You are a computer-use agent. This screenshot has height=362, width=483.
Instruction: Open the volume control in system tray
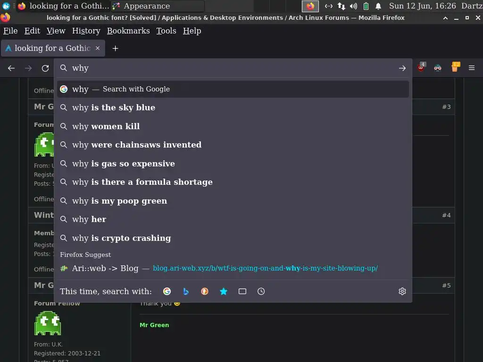(353, 6)
